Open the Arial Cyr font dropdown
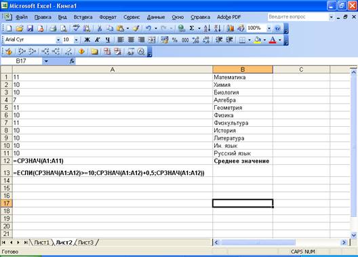This screenshot has height=257, width=358. click(x=58, y=40)
